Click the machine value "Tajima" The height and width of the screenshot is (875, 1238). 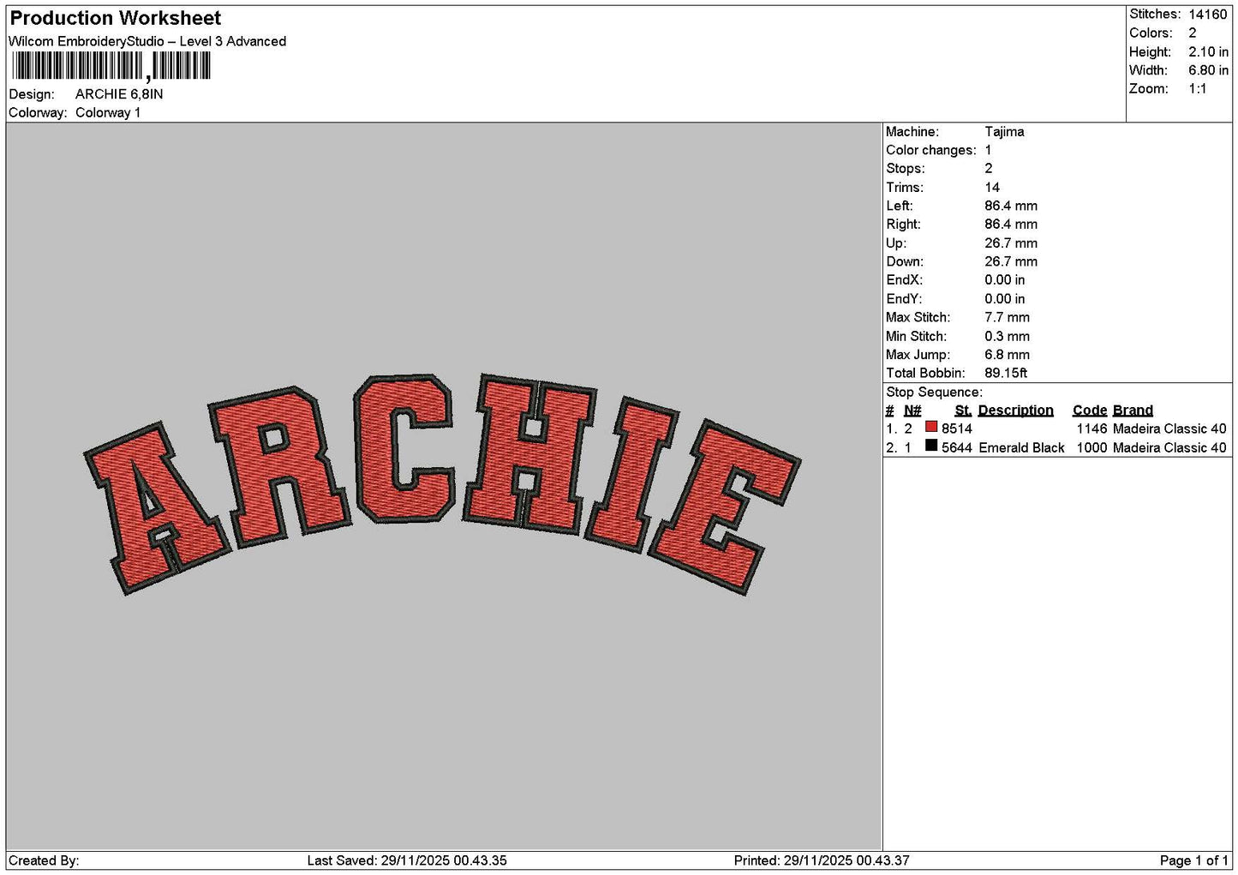pyautogui.click(x=1004, y=132)
